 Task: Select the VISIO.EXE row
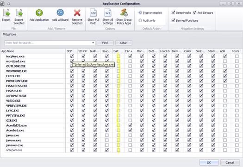pos(124,101)
